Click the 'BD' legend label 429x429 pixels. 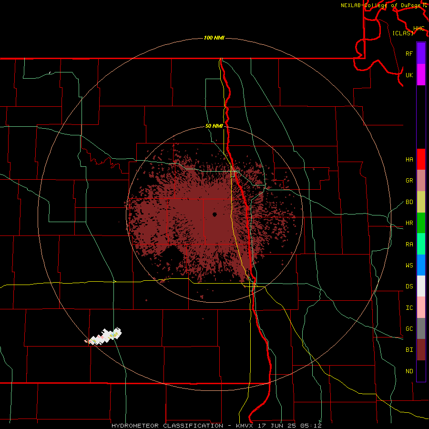point(409,202)
